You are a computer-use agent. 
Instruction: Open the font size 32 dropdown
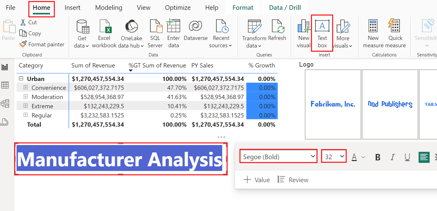point(334,156)
